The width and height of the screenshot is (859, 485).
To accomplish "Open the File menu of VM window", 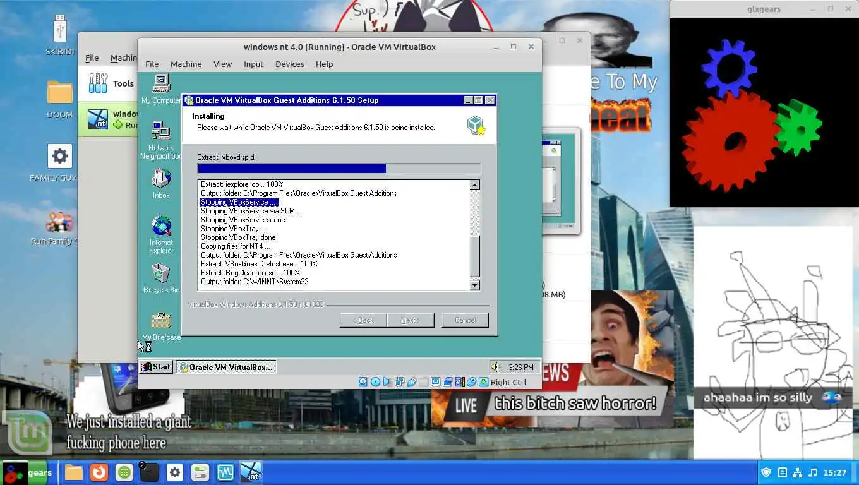I will (x=152, y=64).
